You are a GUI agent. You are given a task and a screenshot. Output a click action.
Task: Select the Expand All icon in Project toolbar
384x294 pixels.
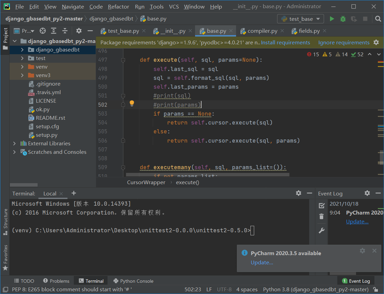point(54,31)
